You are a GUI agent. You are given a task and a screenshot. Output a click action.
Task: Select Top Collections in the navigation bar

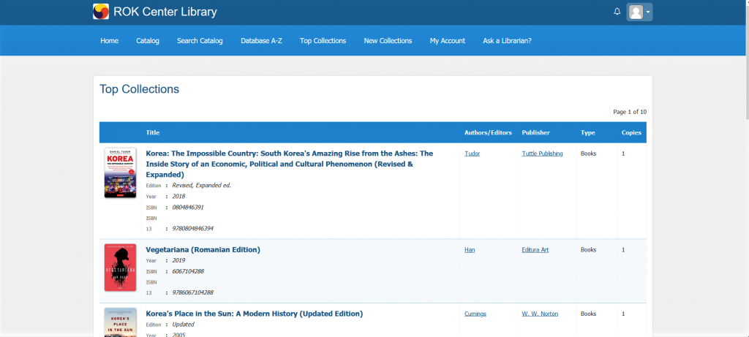(323, 41)
